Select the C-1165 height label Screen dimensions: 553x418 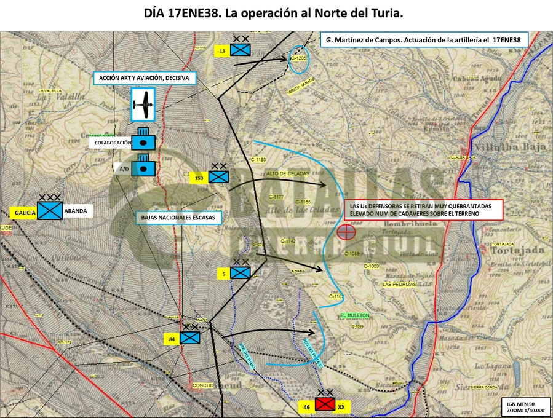(303, 202)
